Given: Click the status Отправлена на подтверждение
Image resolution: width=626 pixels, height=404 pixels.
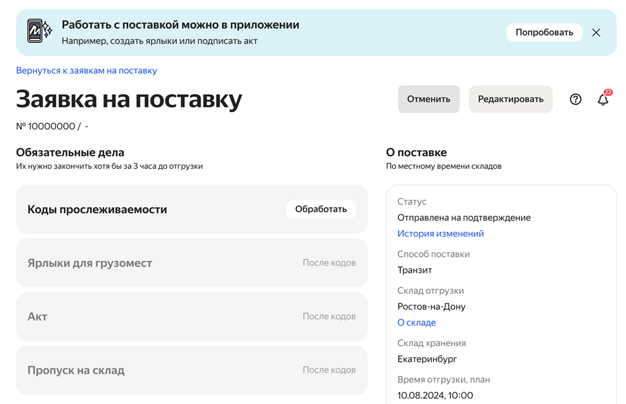Looking at the screenshot, I should pyautogui.click(x=464, y=217).
